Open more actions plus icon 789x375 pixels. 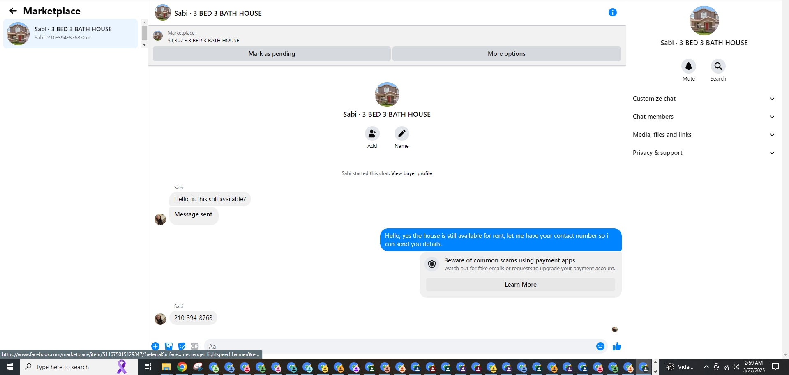[155, 346]
